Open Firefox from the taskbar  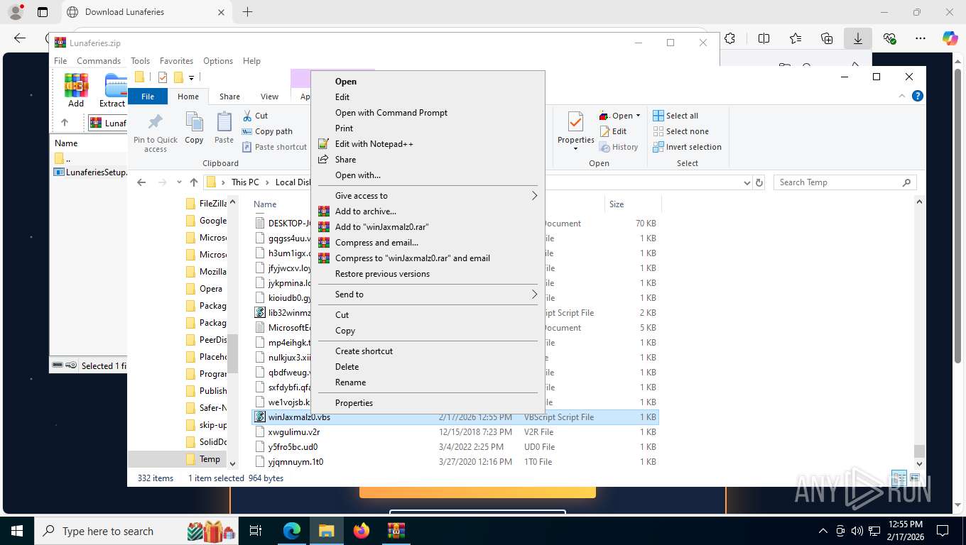[x=362, y=531]
